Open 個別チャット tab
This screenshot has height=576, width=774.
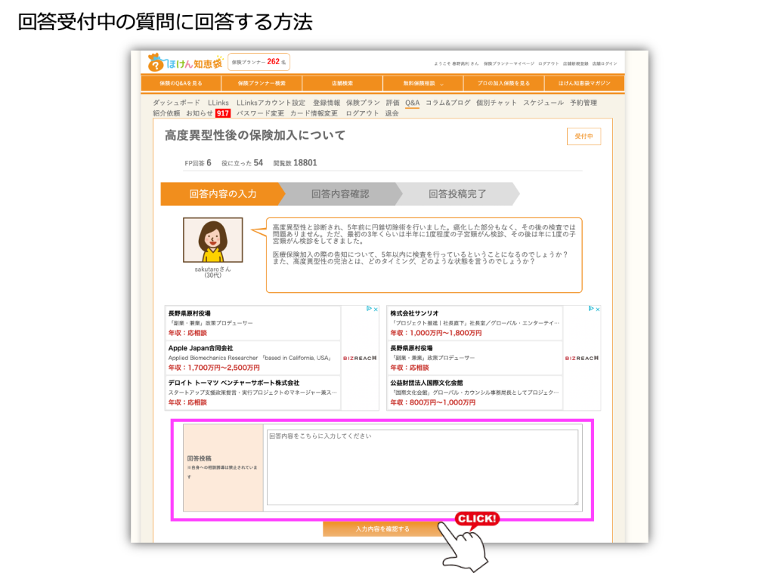(x=496, y=103)
